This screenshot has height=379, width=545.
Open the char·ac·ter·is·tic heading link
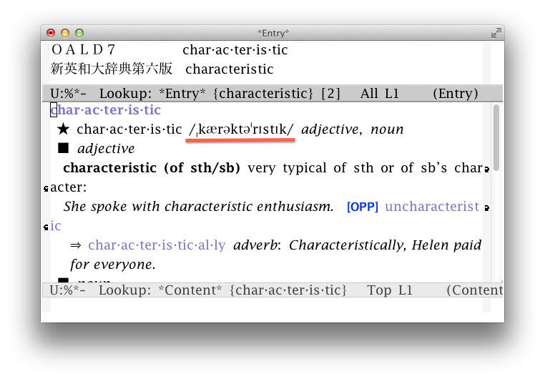tap(106, 110)
